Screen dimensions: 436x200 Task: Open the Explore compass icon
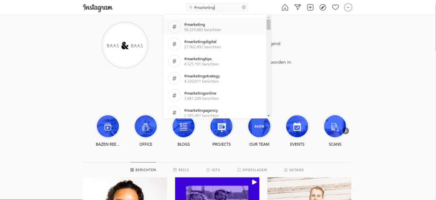pyautogui.click(x=323, y=8)
